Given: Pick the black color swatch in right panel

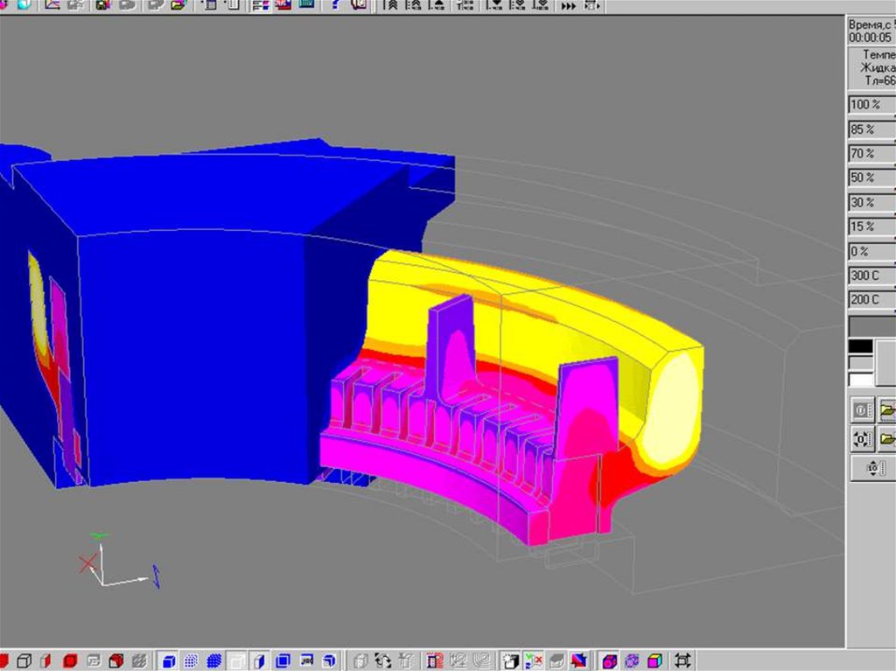Looking at the screenshot, I should 861,346.
